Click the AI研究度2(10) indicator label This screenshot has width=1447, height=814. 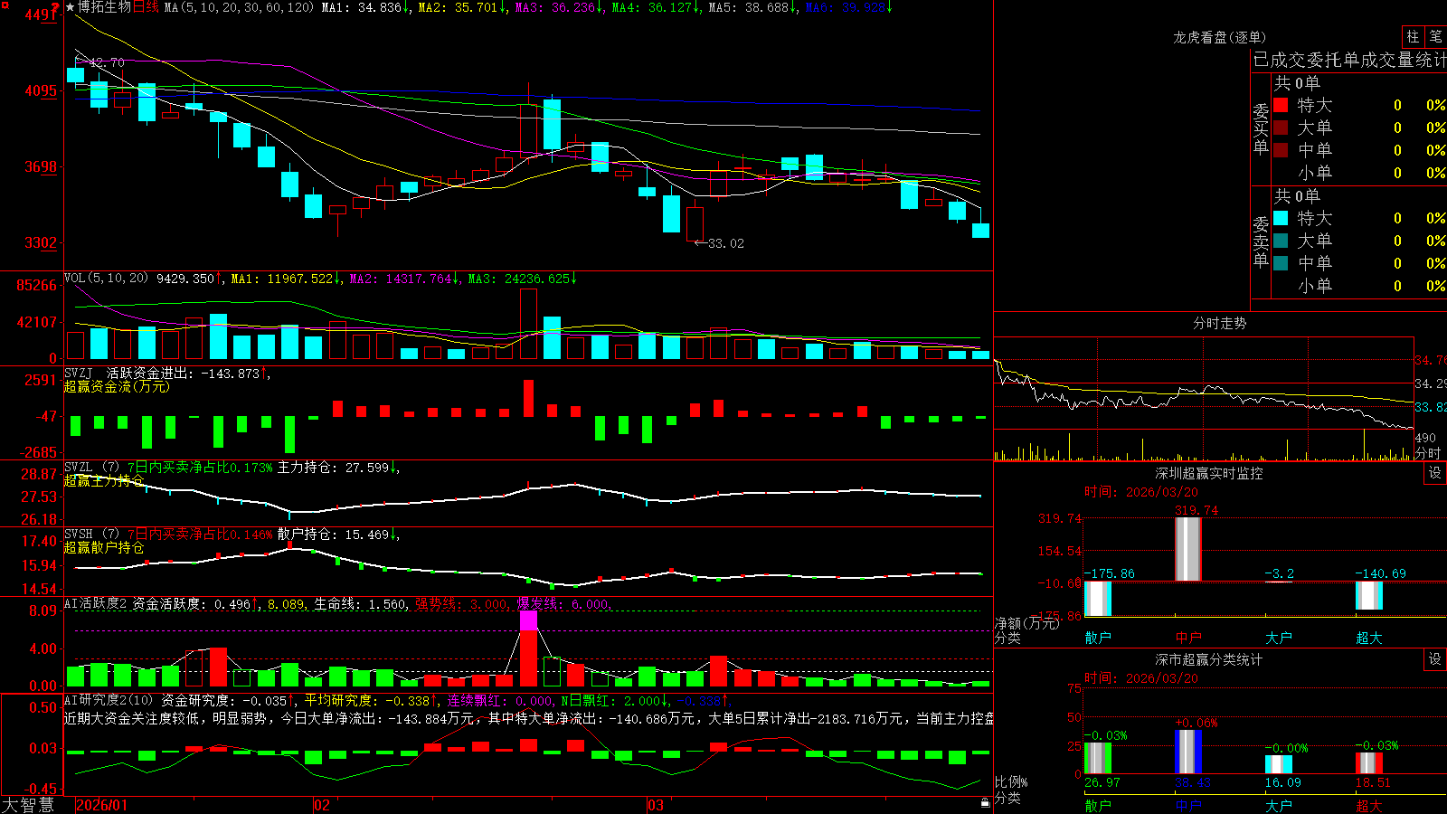[109, 700]
